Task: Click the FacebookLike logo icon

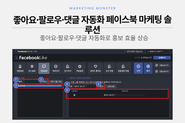Action: click(x=16, y=58)
